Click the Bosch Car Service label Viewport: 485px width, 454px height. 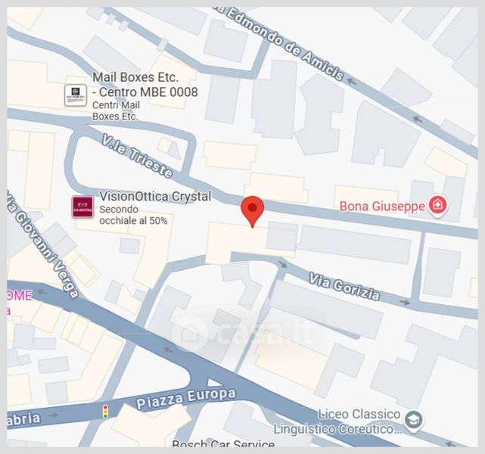[x=223, y=443]
